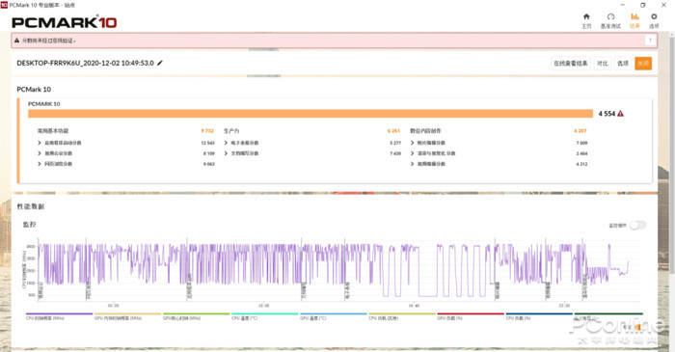This screenshot has height=352, width=675.
Task: Click the 在线查看结果 view online button
Action: click(571, 64)
